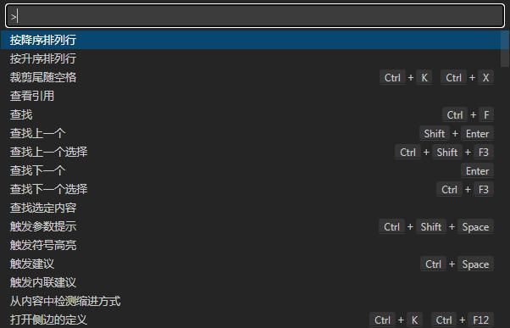Click the Ctrl+F keybinding badge
Image resolution: width=510 pixels, height=328 pixels.
tap(468, 115)
